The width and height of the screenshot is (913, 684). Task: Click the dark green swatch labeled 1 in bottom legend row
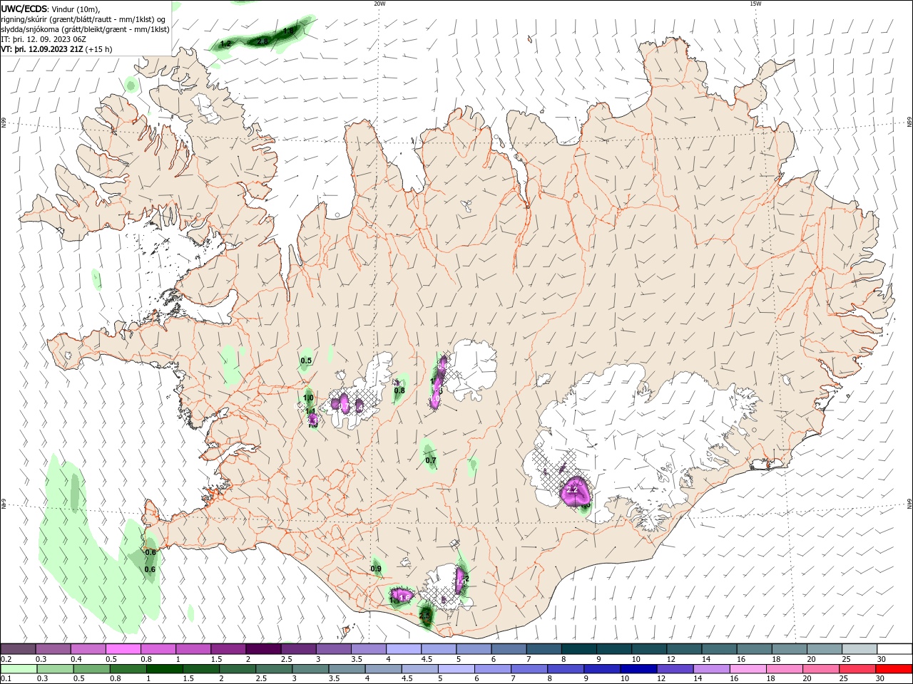click(x=165, y=669)
